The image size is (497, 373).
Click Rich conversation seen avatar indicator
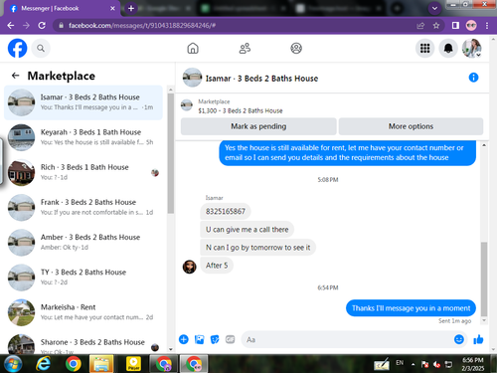(x=155, y=173)
